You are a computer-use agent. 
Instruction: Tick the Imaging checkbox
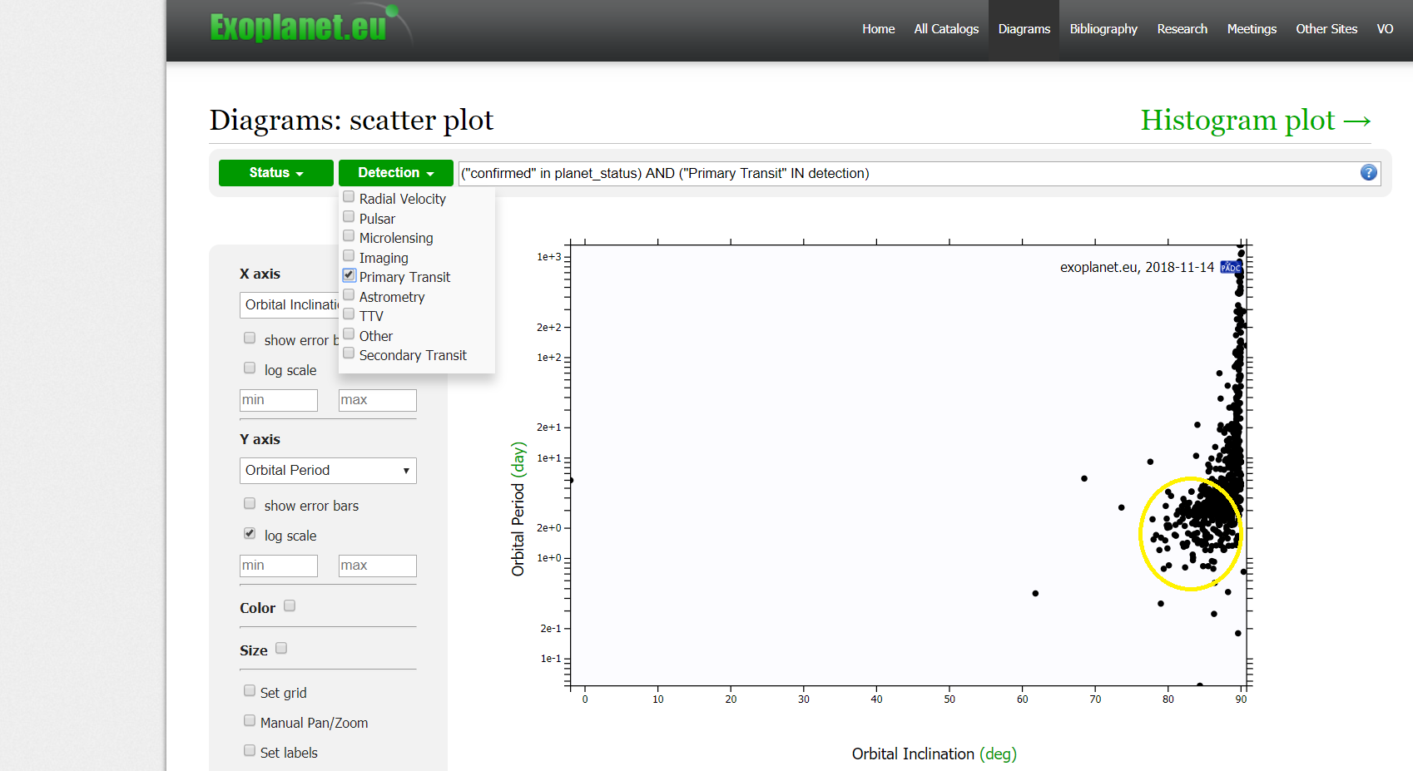coord(349,256)
